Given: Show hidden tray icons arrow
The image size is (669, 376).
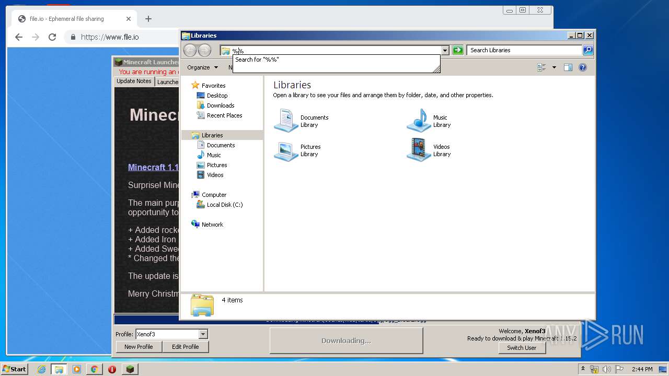Looking at the screenshot, I should click(583, 369).
